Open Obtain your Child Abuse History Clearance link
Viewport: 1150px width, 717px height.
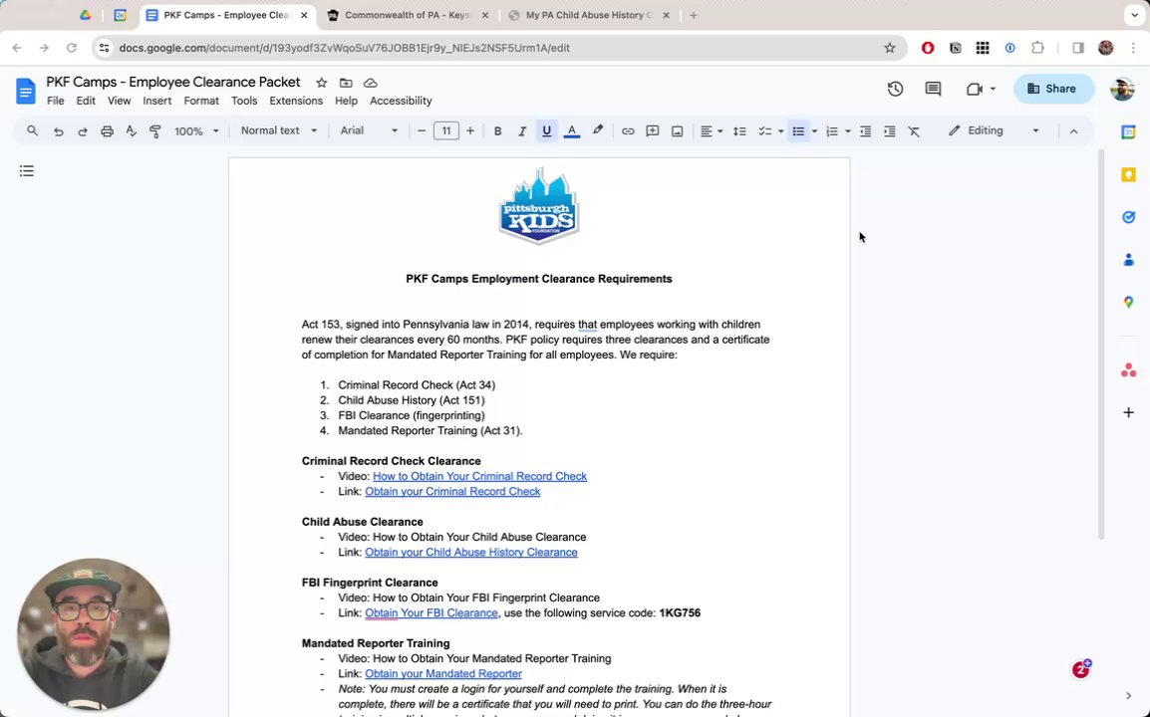[x=470, y=553]
